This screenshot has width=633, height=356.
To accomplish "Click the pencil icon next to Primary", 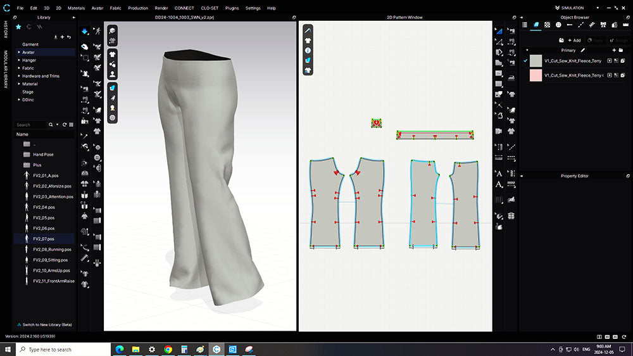I will point(583,50).
